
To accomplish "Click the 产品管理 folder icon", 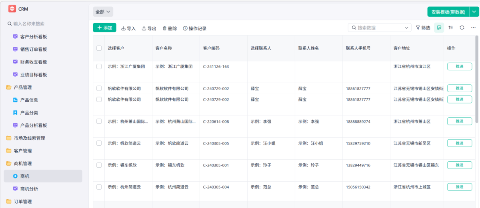I will pyautogui.click(x=9, y=87).
